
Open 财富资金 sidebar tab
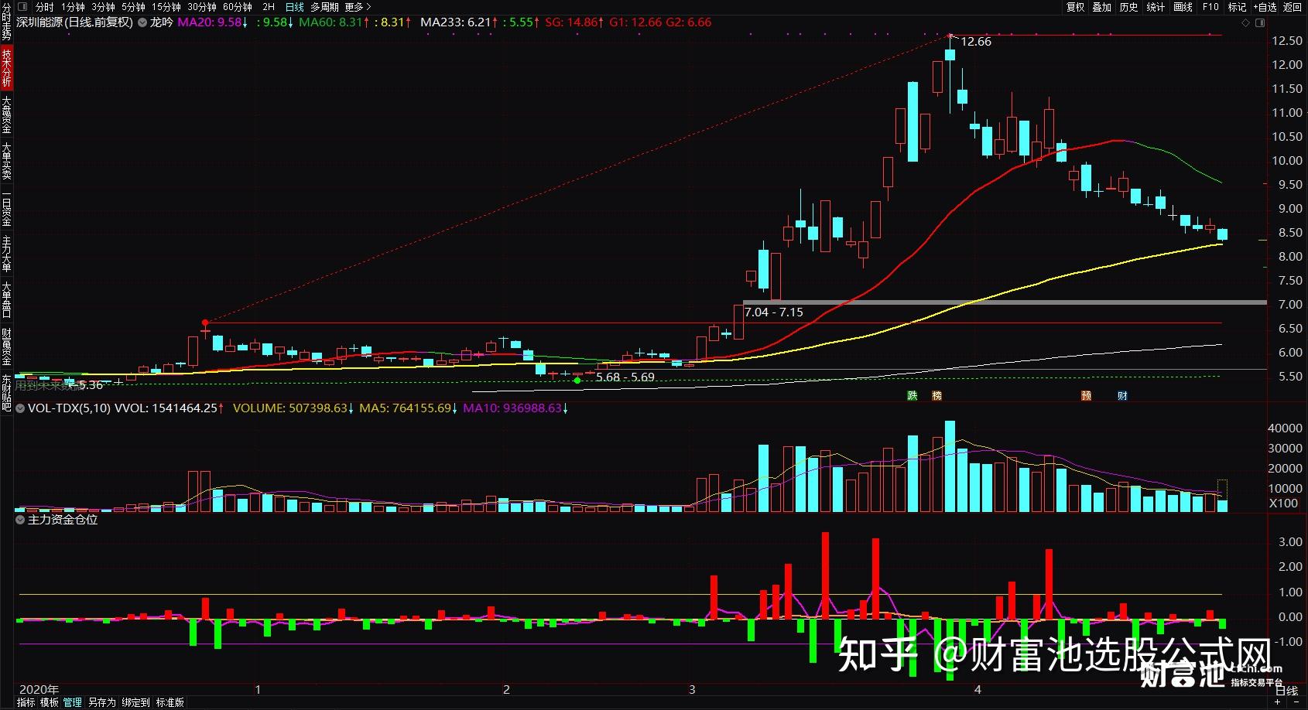6,346
